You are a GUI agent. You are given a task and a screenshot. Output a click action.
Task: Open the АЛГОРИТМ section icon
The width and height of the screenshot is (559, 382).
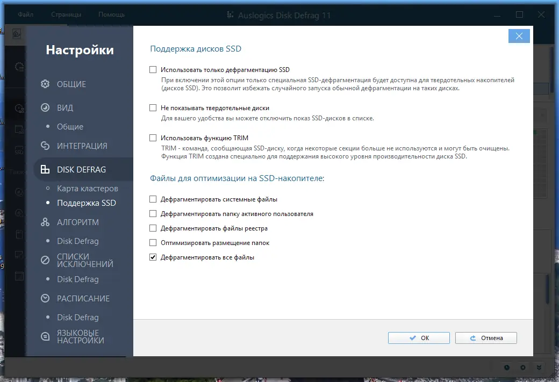click(45, 222)
